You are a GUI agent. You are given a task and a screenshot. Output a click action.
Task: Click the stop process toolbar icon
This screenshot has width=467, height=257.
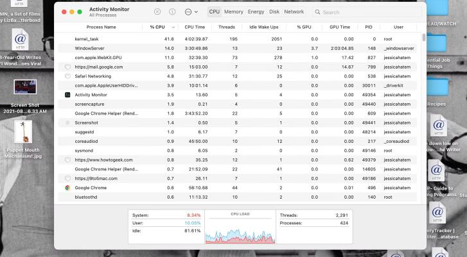point(157,12)
